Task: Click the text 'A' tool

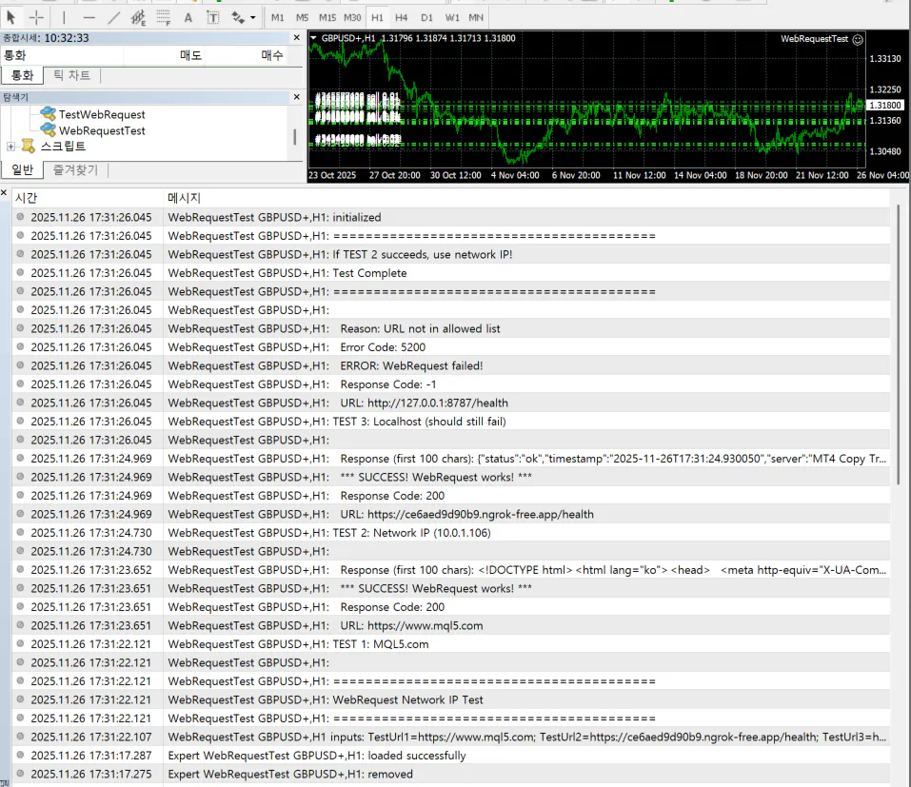Action: point(188,17)
